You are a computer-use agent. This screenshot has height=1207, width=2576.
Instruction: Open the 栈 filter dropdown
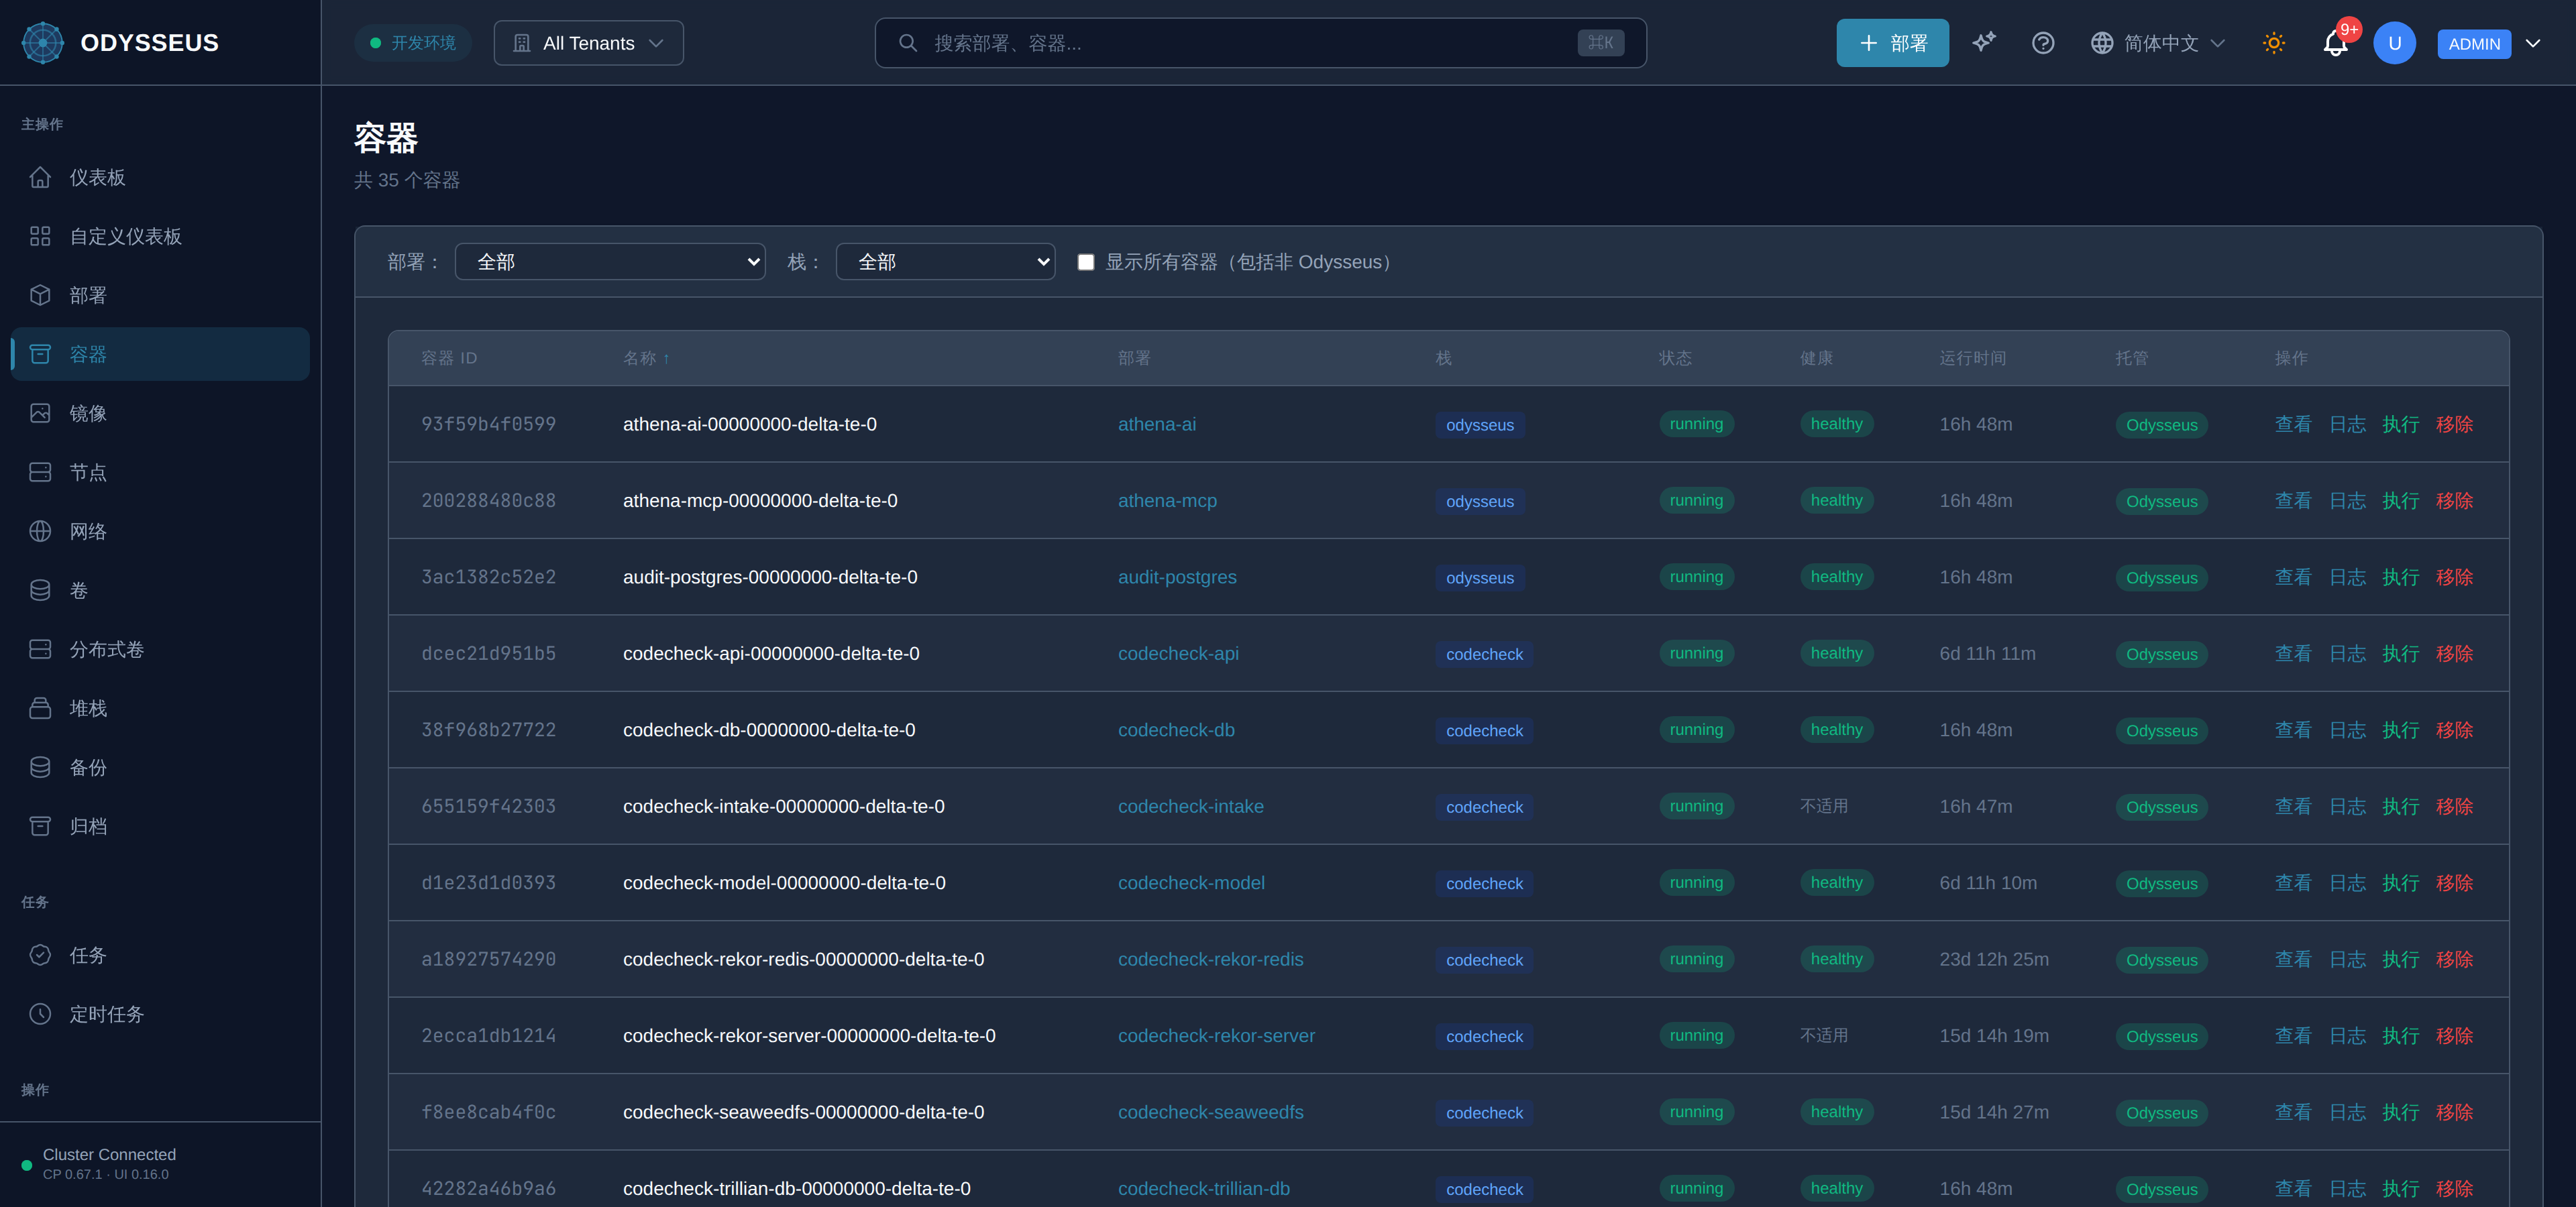945,262
